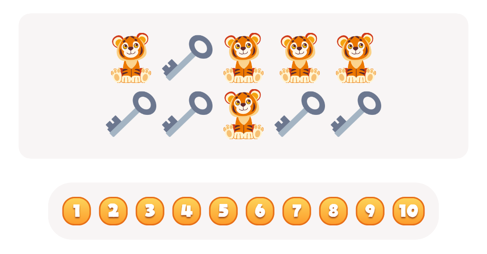This screenshot has width=487, height=254.
Task: Select answer number 7
Action: (x=296, y=211)
